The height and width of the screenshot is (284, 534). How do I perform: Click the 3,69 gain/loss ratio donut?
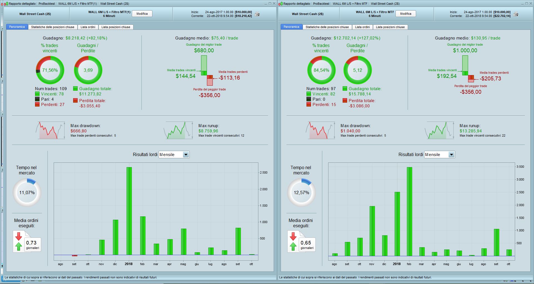[88, 70]
